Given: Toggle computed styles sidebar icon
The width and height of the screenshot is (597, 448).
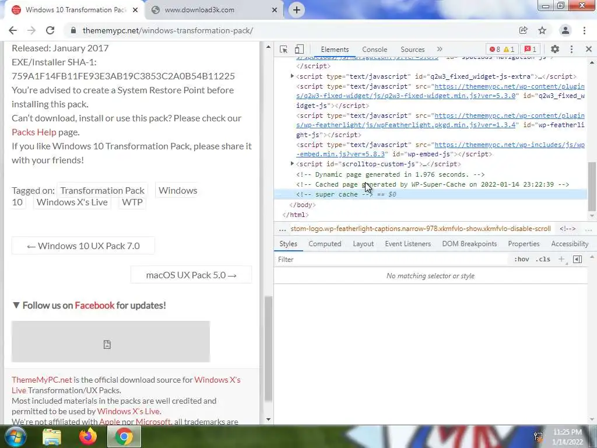Looking at the screenshot, I should 577,260.
